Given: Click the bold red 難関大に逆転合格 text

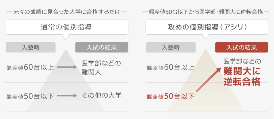Looking at the screenshot, I should point(242,76).
